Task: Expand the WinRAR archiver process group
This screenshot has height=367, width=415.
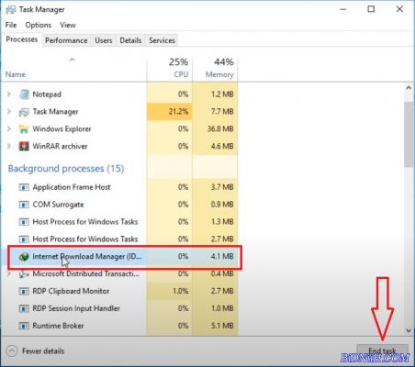Action: coord(9,146)
